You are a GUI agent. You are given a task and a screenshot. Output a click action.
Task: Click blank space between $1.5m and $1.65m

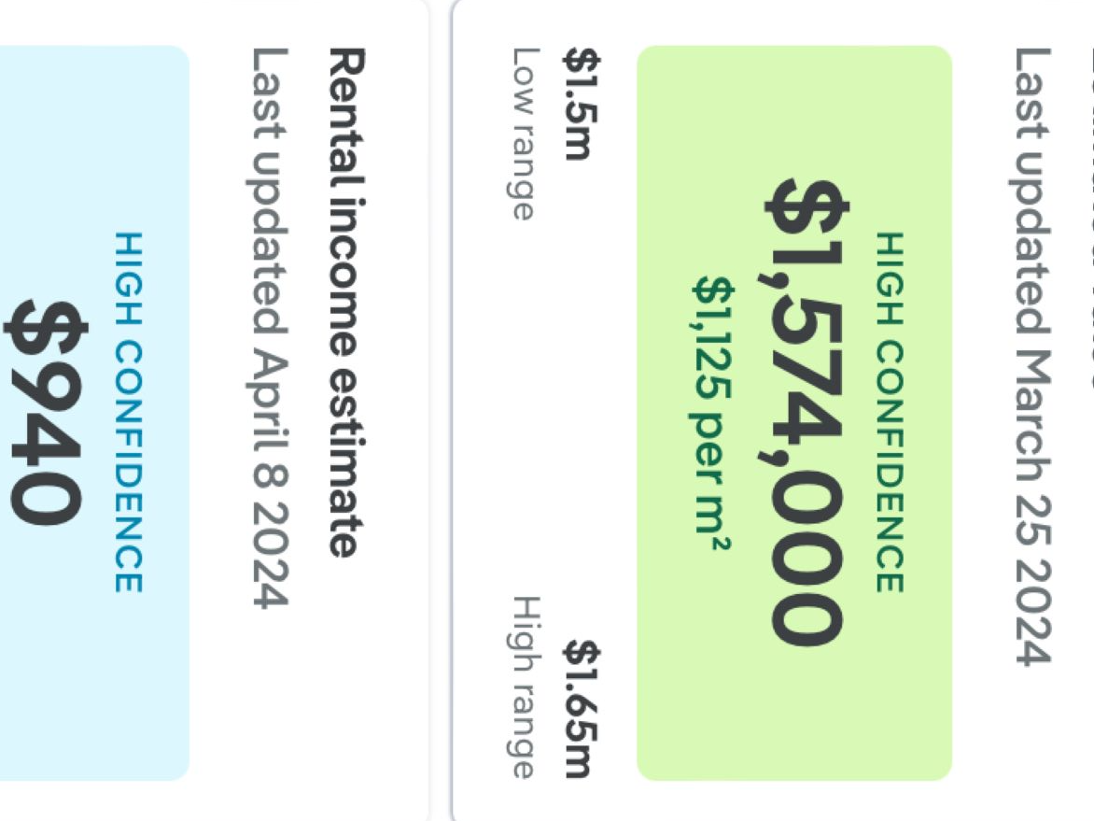point(577,392)
